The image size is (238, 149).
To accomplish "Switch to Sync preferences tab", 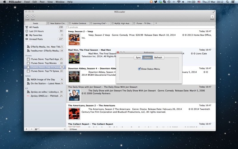I will coord(138,58).
